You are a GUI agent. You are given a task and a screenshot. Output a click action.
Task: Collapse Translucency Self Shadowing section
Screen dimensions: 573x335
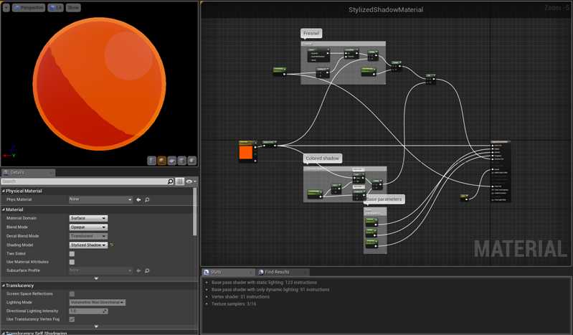4,333
